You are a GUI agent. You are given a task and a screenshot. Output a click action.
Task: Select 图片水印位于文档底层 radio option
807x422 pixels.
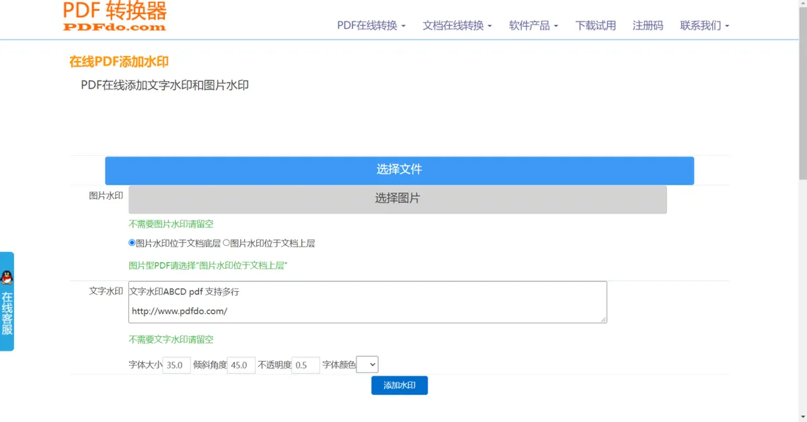(132, 243)
